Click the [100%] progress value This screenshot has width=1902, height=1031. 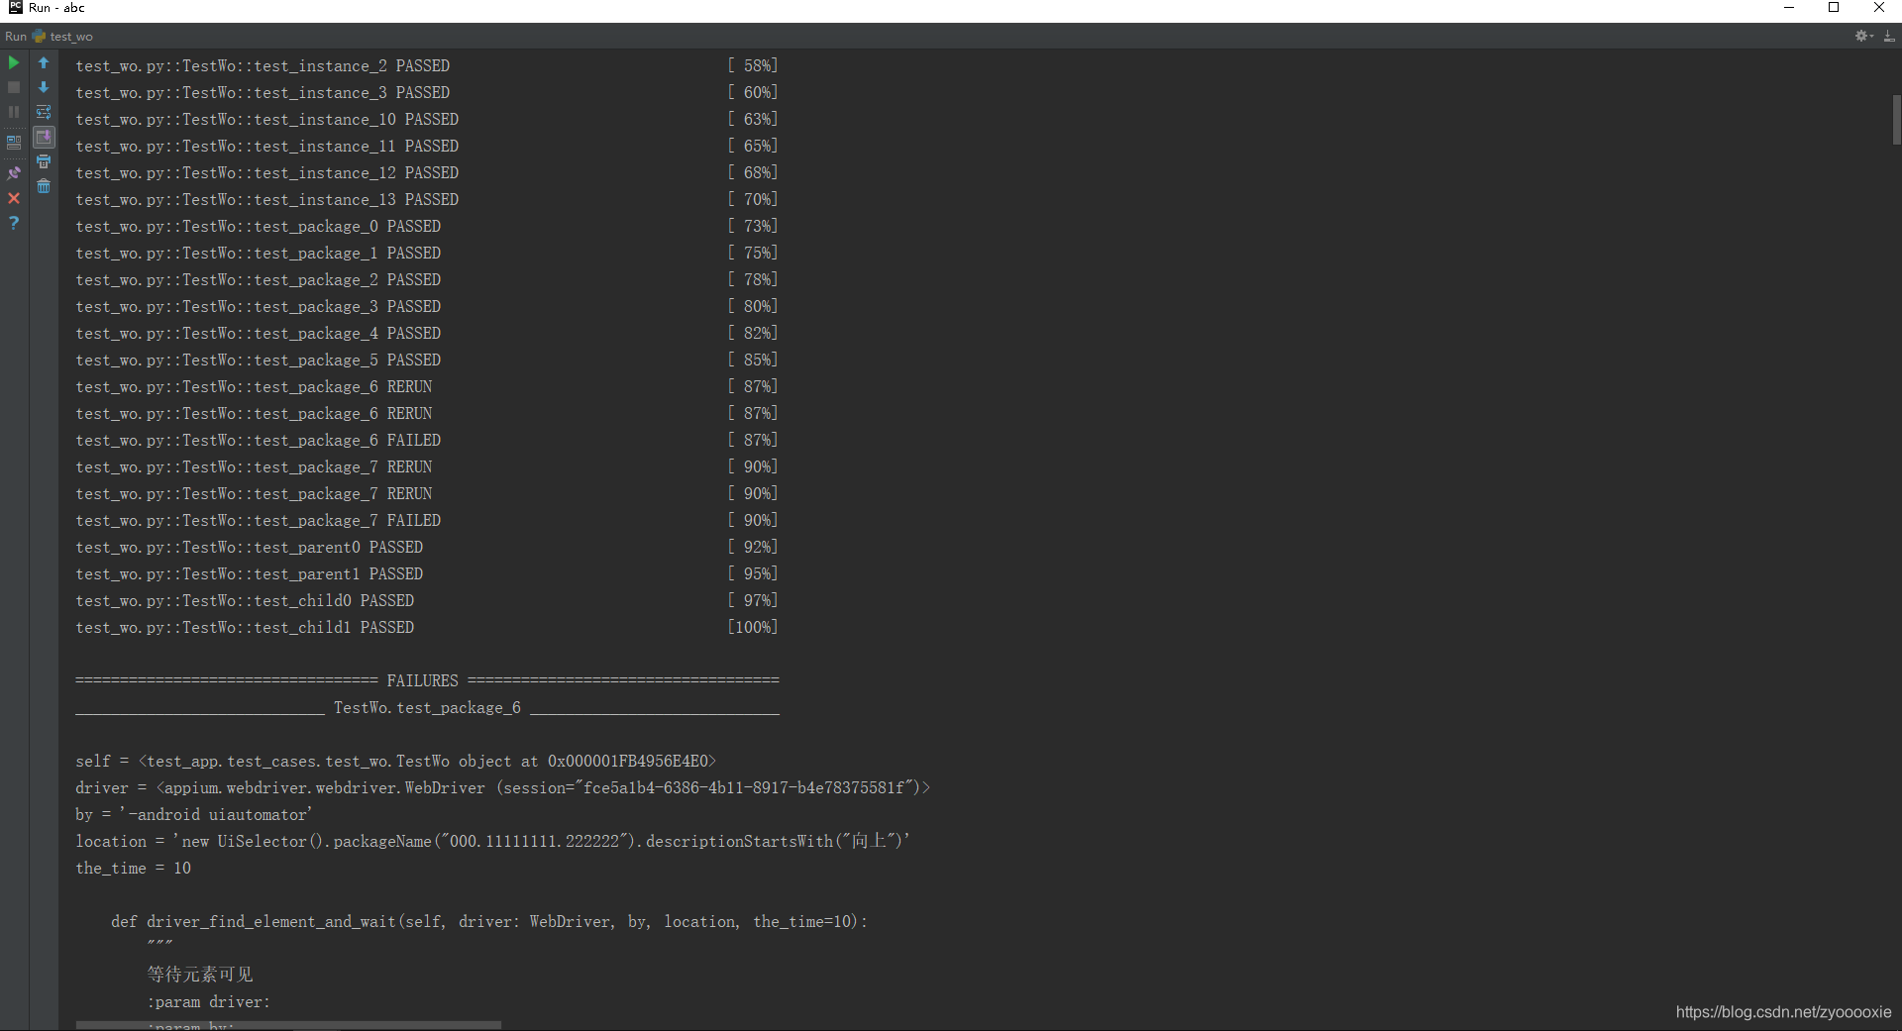pyautogui.click(x=753, y=627)
